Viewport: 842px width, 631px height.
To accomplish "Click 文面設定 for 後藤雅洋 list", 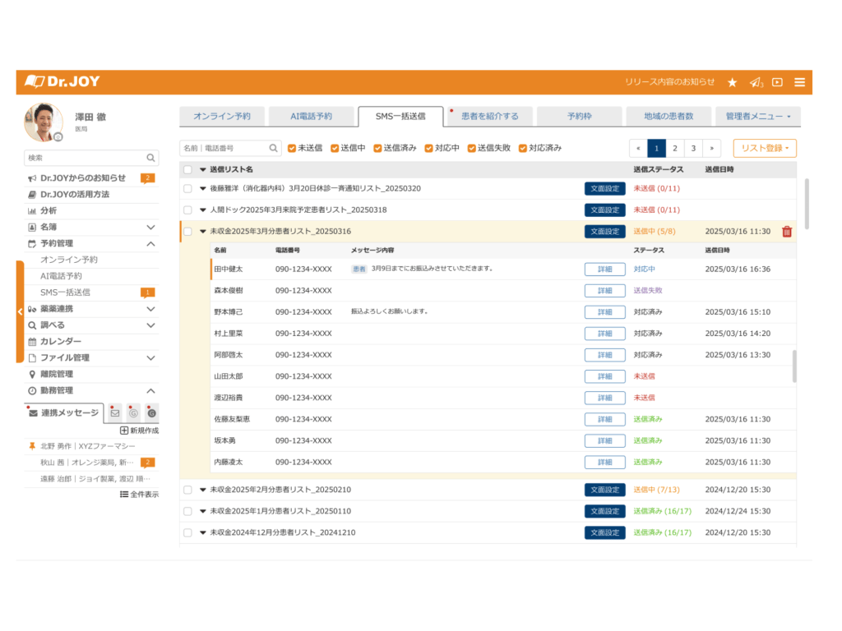I will pos(604,189).
